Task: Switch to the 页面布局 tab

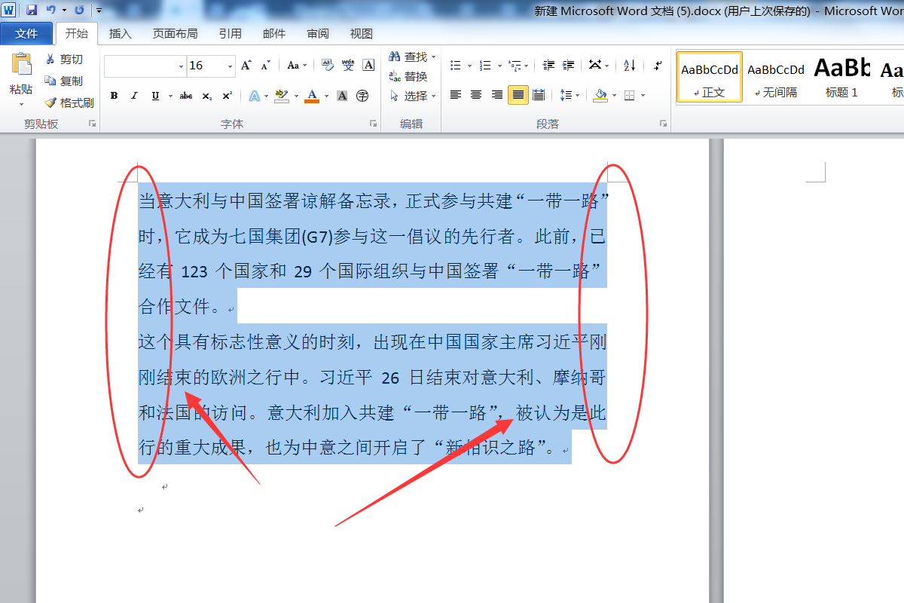Action: click(175, 34)
